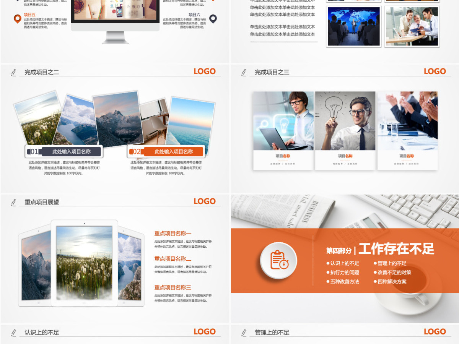459x344 pixels.
Task: Click bullet 五种改善方法
Action: 343,282
